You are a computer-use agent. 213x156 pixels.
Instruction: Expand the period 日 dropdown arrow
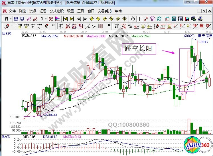point(11,19)
